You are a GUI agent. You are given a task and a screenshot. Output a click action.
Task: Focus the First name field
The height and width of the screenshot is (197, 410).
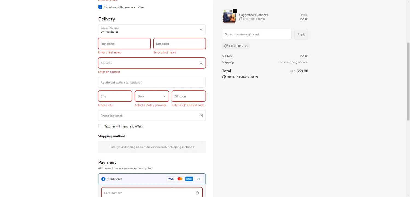point(124,44)
